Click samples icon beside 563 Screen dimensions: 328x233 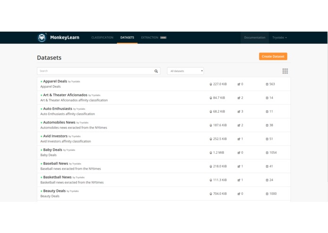point(267,84)
